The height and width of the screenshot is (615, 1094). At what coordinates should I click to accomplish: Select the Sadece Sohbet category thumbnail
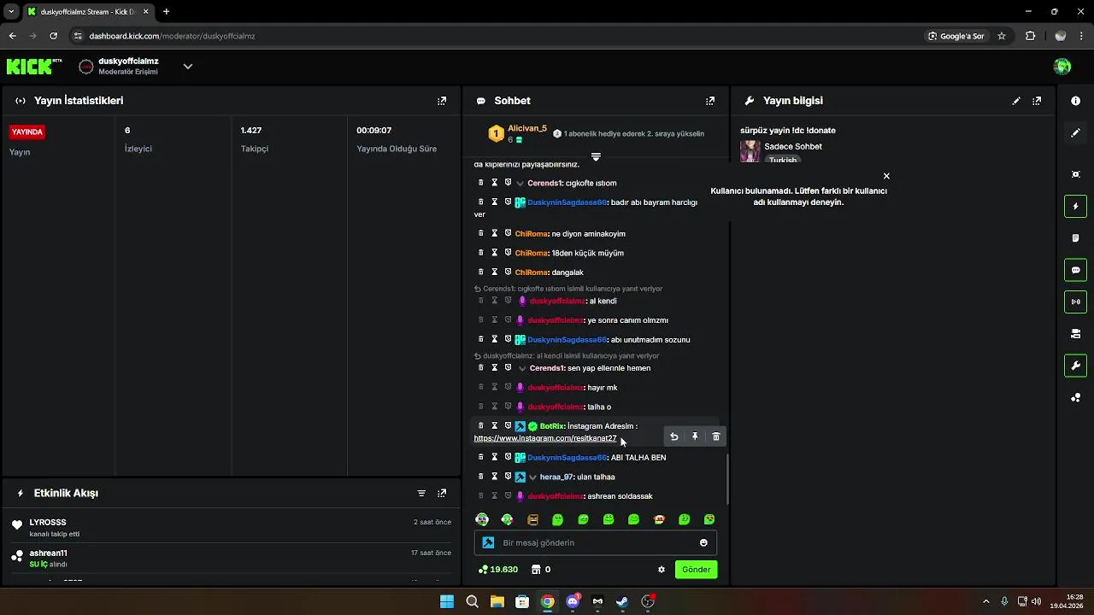(x=750, y=151)
